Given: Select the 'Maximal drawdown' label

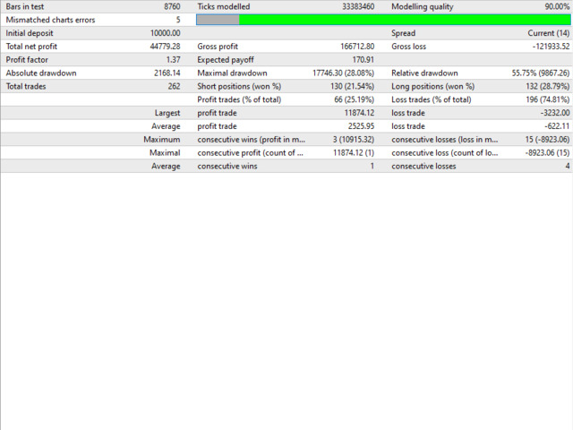Looking at the screenshot, I should pyautogui.click(x=232, y=73).
